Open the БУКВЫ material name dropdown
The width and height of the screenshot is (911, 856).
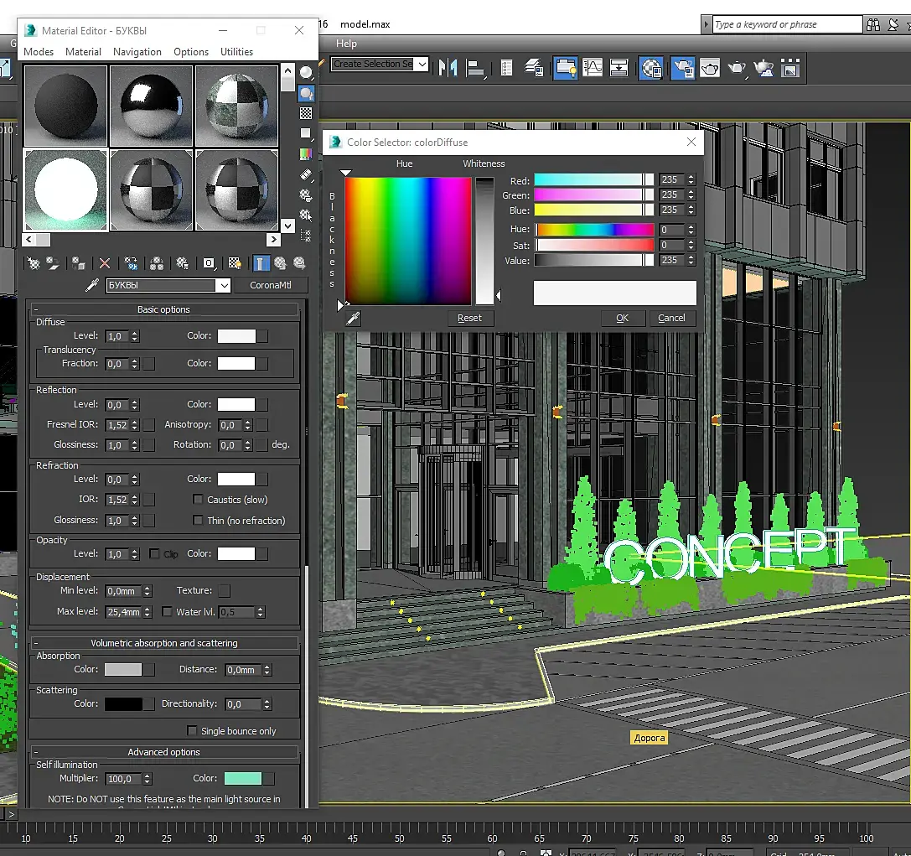[x=223, y=286]
